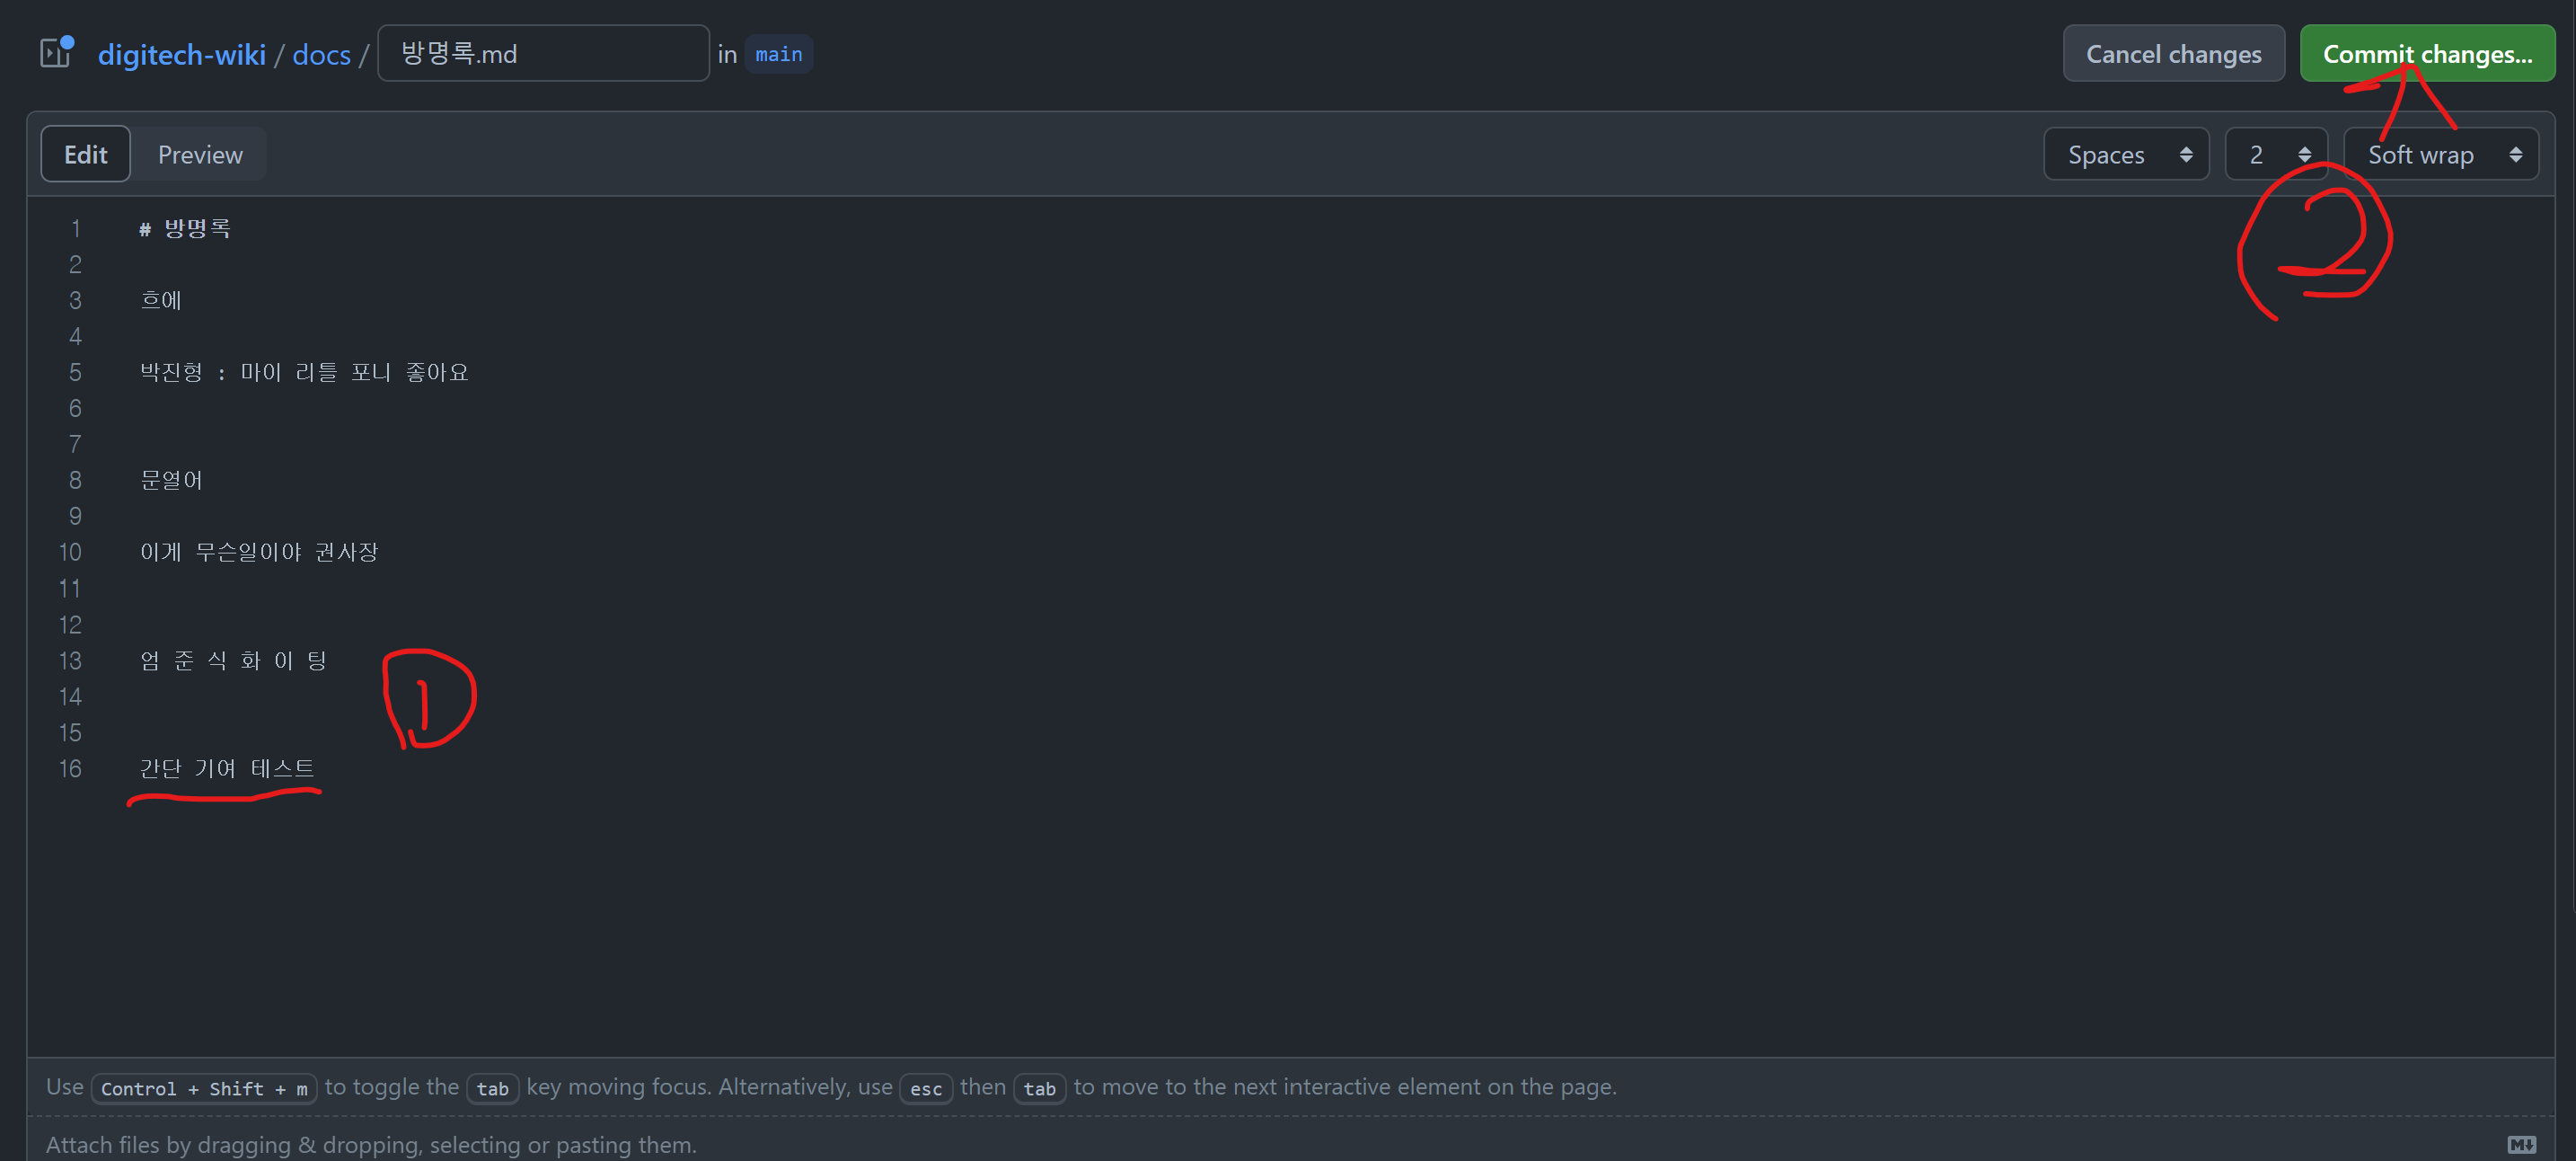Open the indent size 2 dropdown

(2276, 155)
